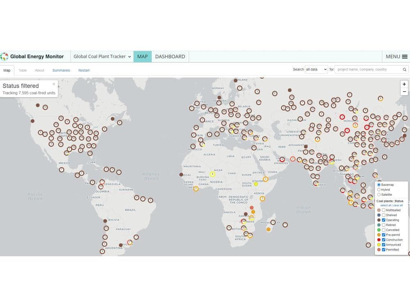Click the orange cluster marker in Liberia
Screen dimensions: 410x307
coord(196,188)
